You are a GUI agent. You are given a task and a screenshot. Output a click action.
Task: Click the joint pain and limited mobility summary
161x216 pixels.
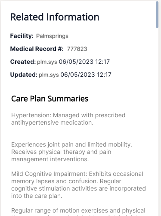coord(71,152)
